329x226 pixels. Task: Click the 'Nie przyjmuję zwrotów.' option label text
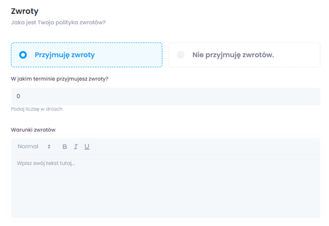(233, 55)
